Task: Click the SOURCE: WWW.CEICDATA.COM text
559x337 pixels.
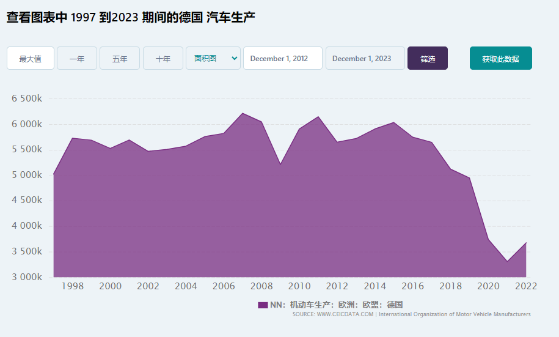Action: click(x=333, y=314)
